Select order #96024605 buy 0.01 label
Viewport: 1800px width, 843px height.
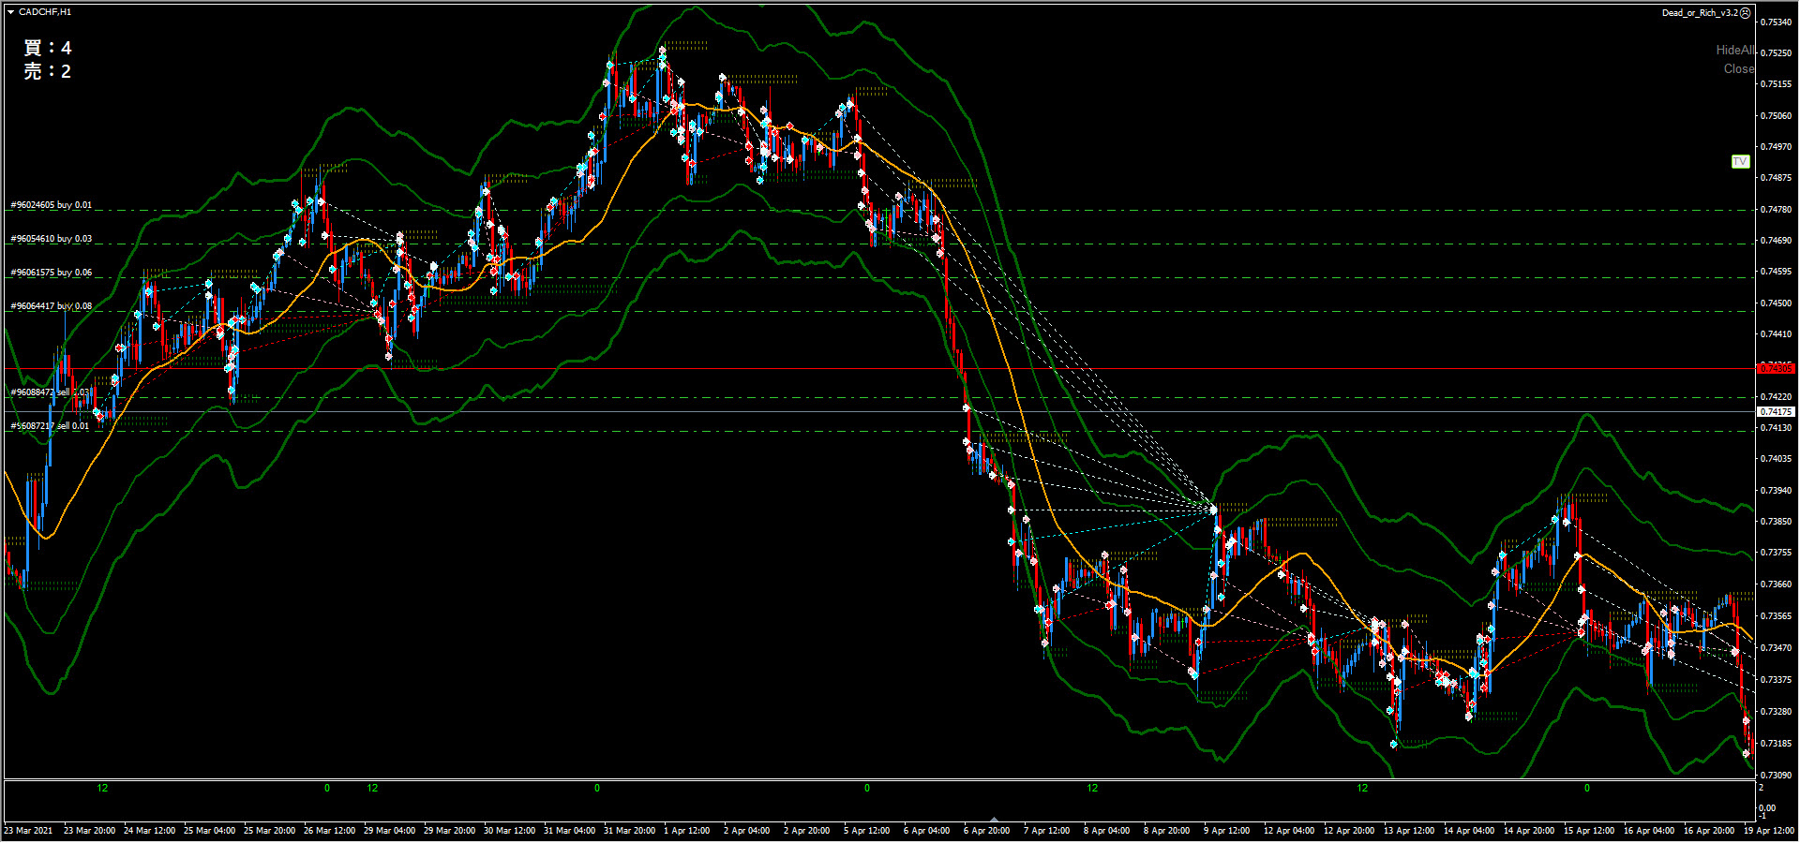coord(52,205)
